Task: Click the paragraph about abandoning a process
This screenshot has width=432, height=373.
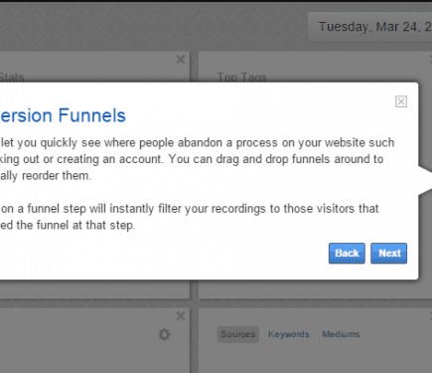Action: tap(197, 159)
